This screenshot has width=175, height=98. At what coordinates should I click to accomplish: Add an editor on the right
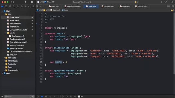173,7
